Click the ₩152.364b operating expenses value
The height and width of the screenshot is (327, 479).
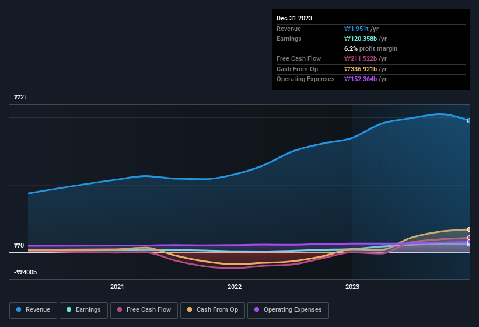[x=361, y=79]
